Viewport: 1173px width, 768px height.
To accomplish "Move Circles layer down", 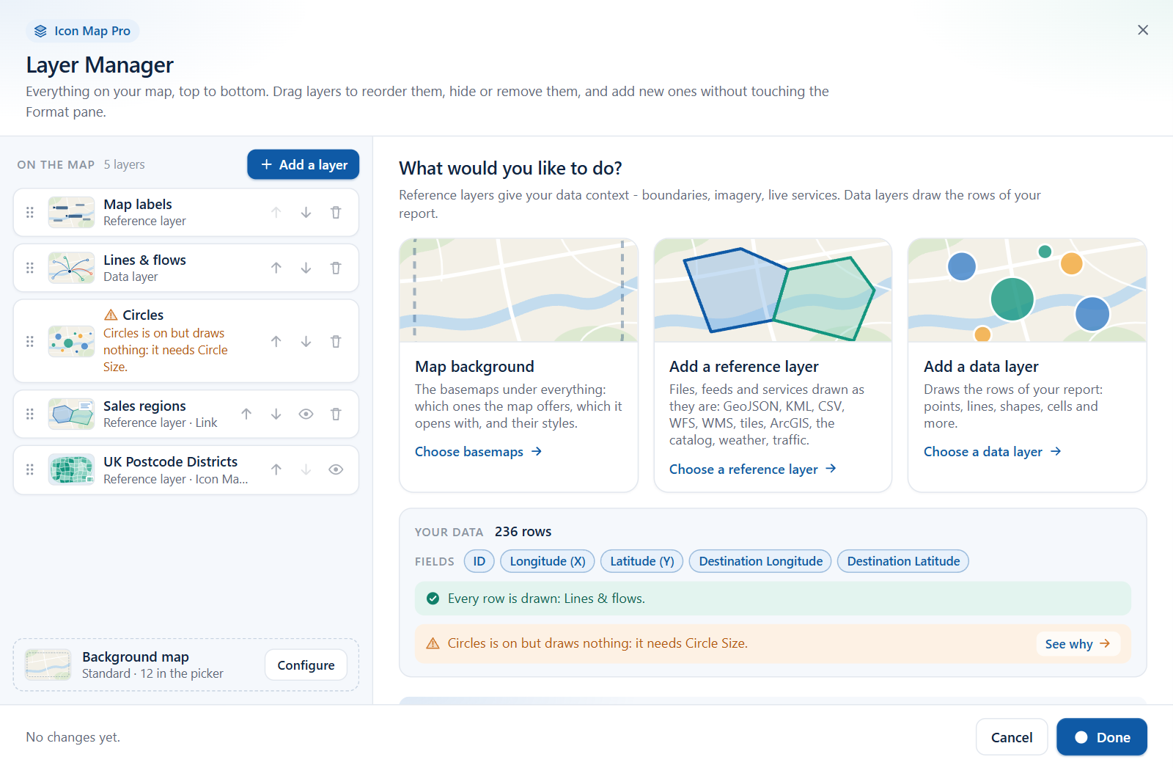I will 306,342.
